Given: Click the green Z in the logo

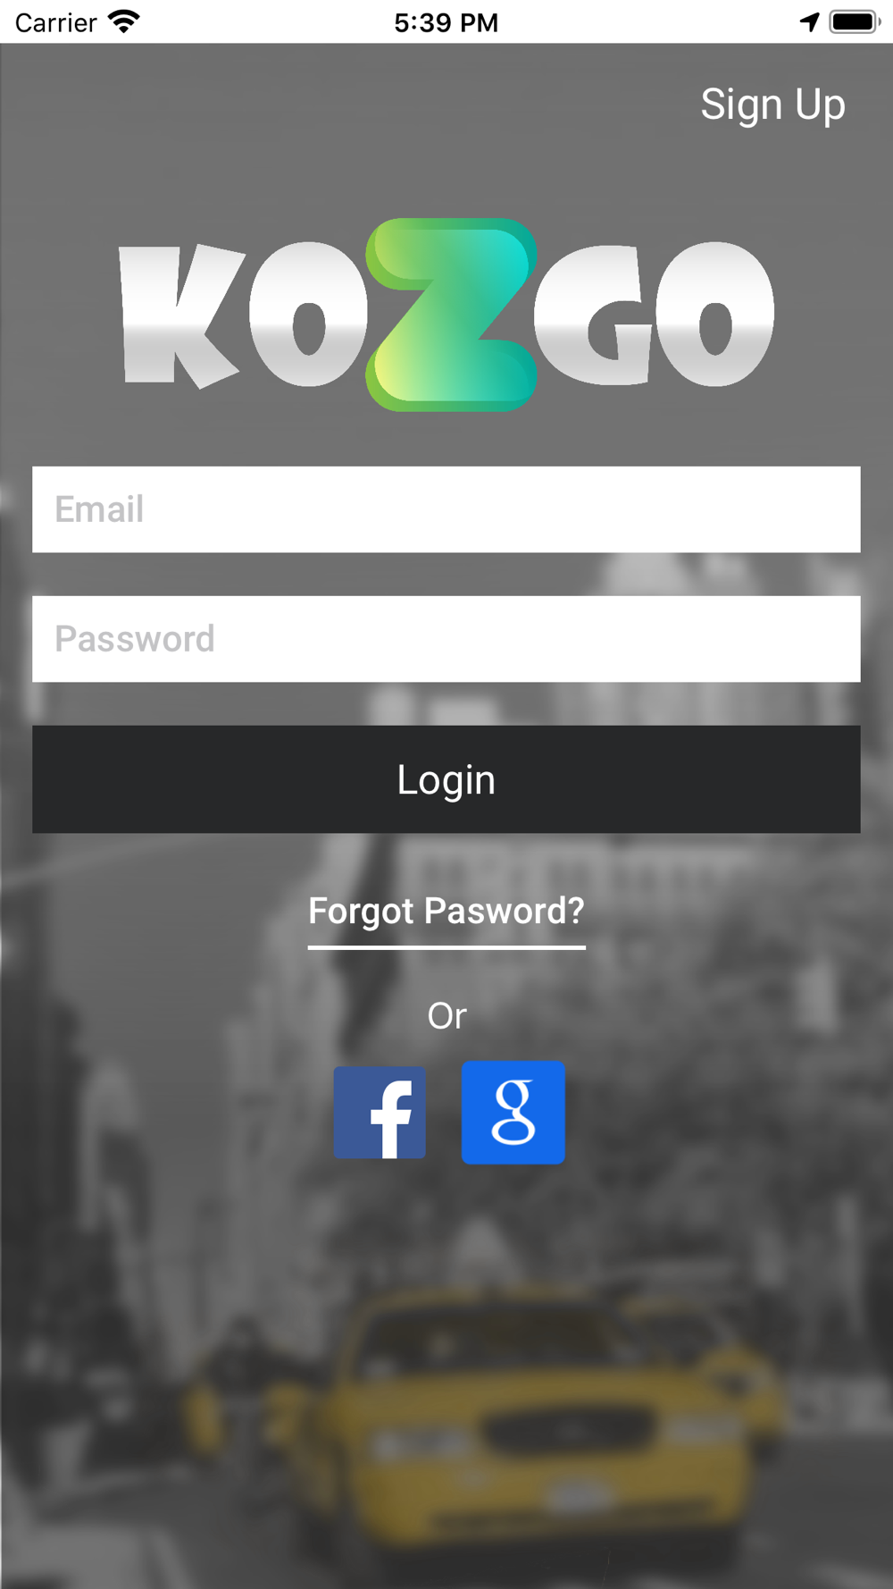Looking at the screenshot, I should pos(452,315).
